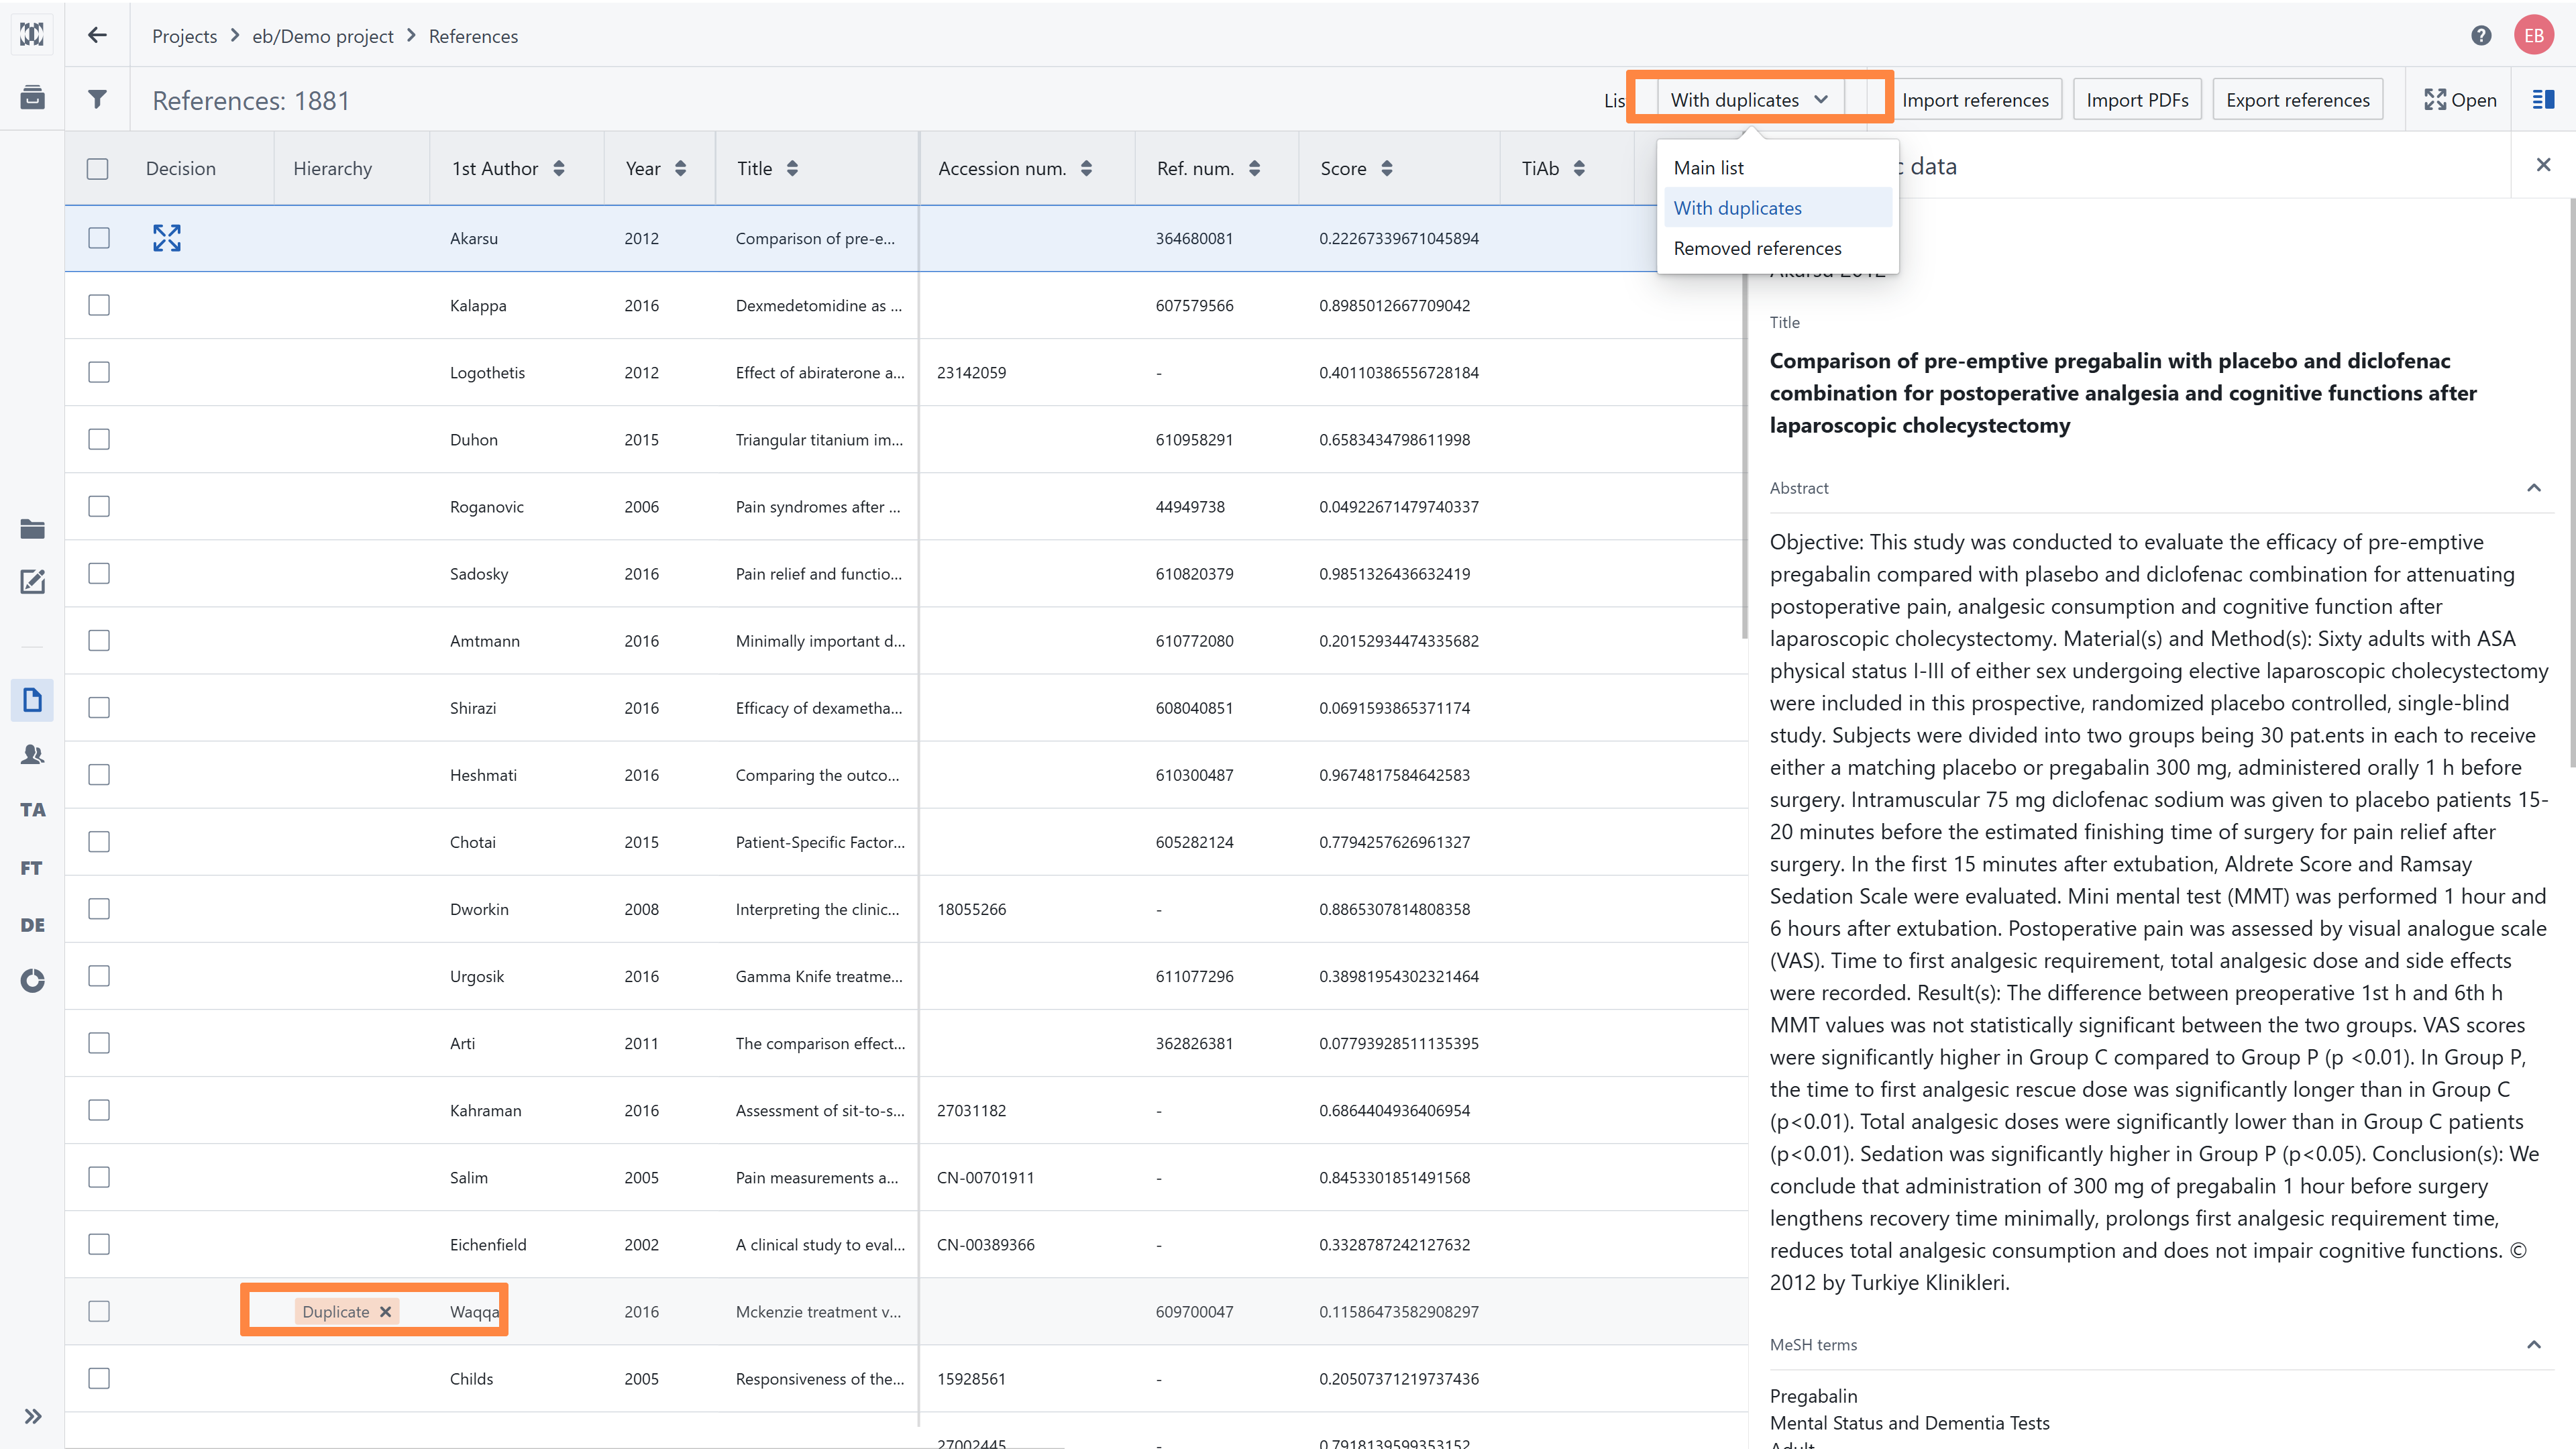Click Import references button
The image size is (2576, 1449).
coord(1975,100)
